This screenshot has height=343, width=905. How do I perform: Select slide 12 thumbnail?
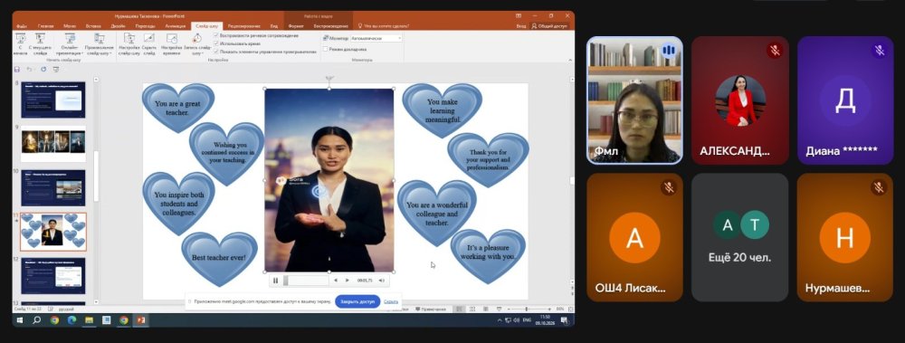(53, 275)
